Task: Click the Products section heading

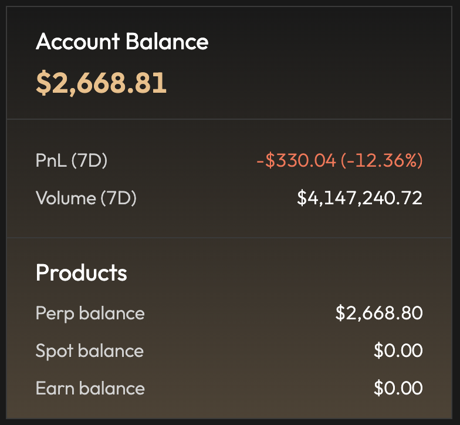Action: coord(82,273)
